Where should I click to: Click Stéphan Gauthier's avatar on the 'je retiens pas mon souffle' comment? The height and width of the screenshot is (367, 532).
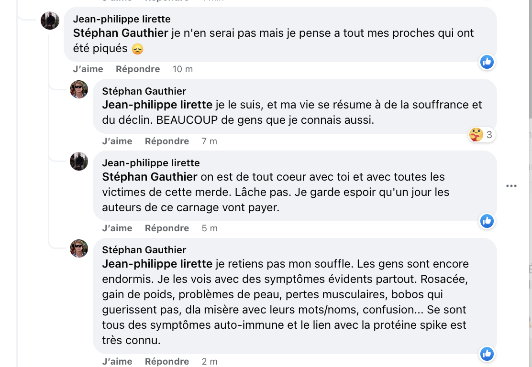pyautogui.click(x=79, y=248)
